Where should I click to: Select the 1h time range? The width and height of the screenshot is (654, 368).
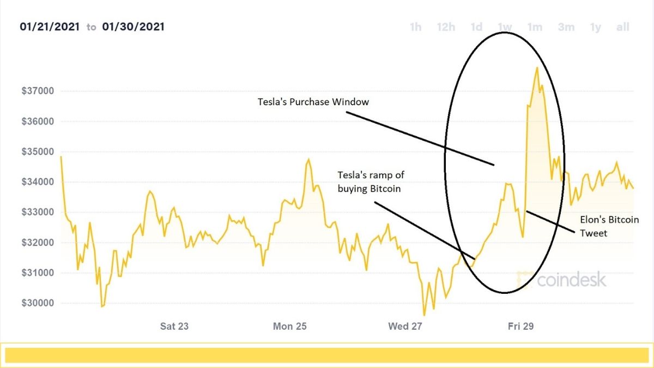(x=416, y=27)
